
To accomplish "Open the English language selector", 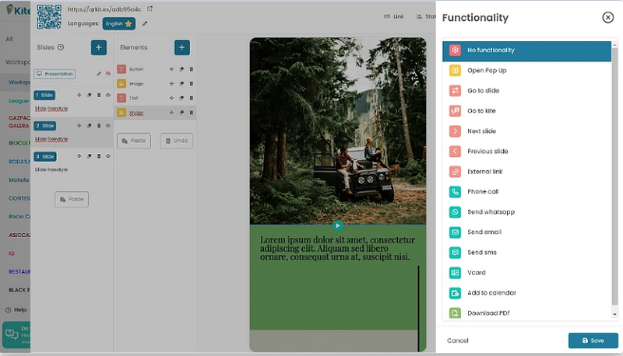I will pos(119,24).
